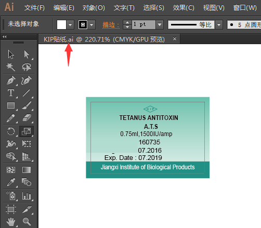
Task: Open the 编辑(E) menu
Action: click(x=64, y=8)
